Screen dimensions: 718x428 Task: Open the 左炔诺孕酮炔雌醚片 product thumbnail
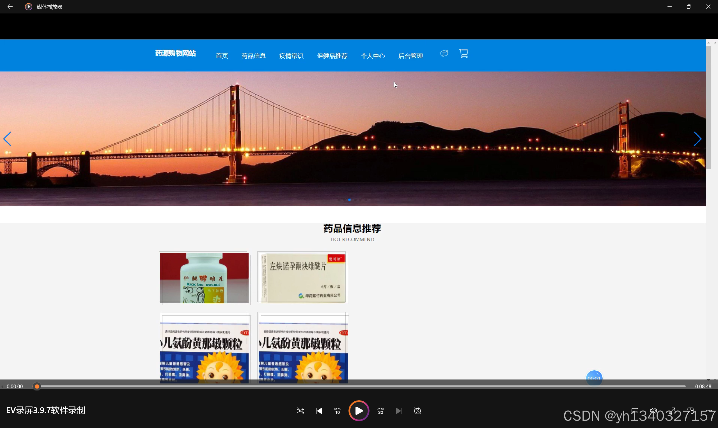click(303, 278)
